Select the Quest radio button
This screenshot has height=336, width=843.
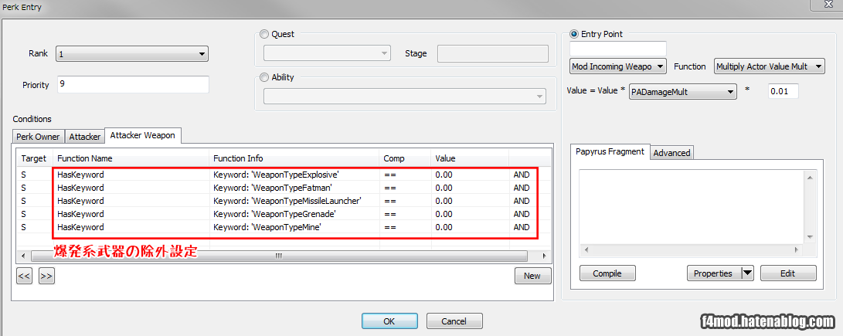click(x=264, y=34)
